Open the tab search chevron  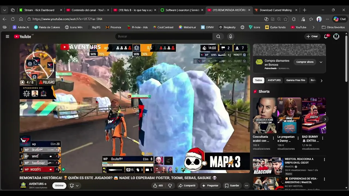(x=5, y=10)
